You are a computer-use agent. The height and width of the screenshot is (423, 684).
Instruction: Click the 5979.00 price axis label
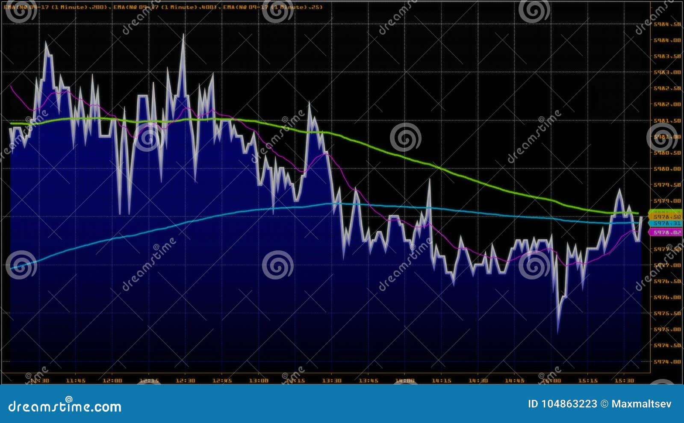(x=667, y=201)
